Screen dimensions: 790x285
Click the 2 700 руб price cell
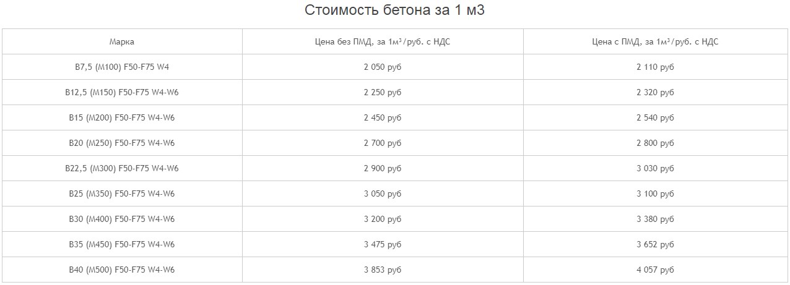[383, 143]
